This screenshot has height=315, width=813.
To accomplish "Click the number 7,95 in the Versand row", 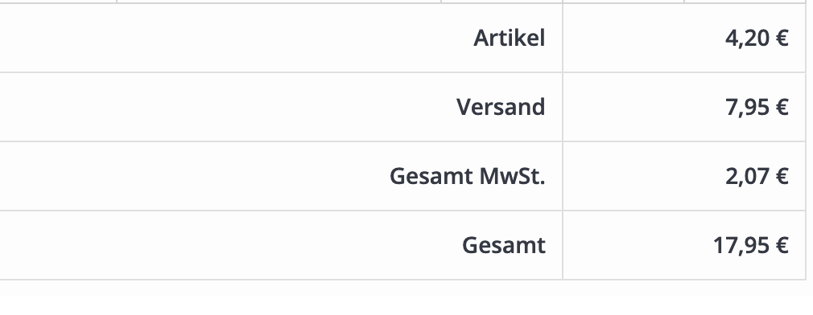I will tap(747, 107).
